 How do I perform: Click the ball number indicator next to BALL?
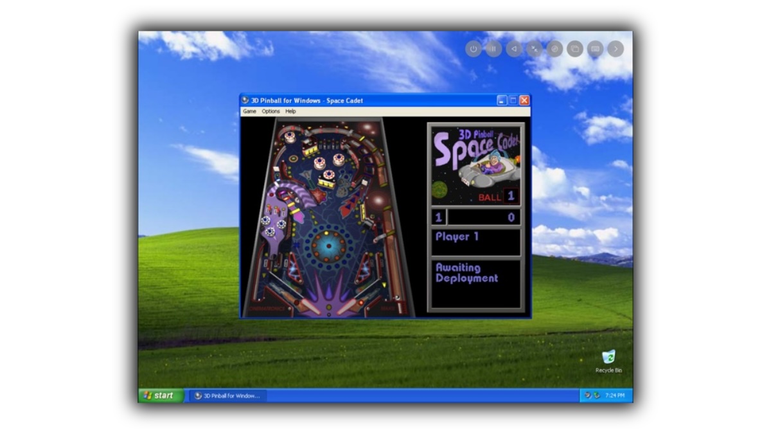[511, 196]
